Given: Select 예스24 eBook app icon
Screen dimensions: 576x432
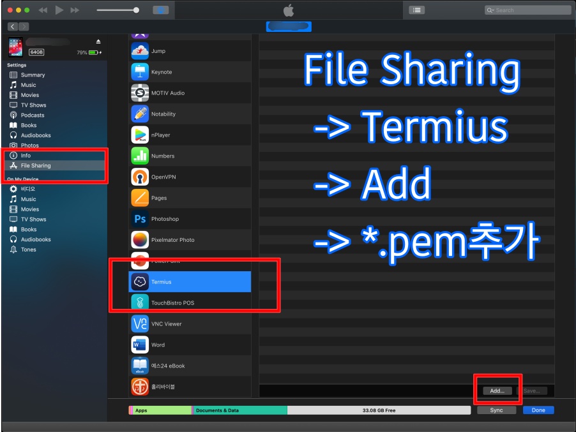Looking at the screenshot, I should 140,366.
